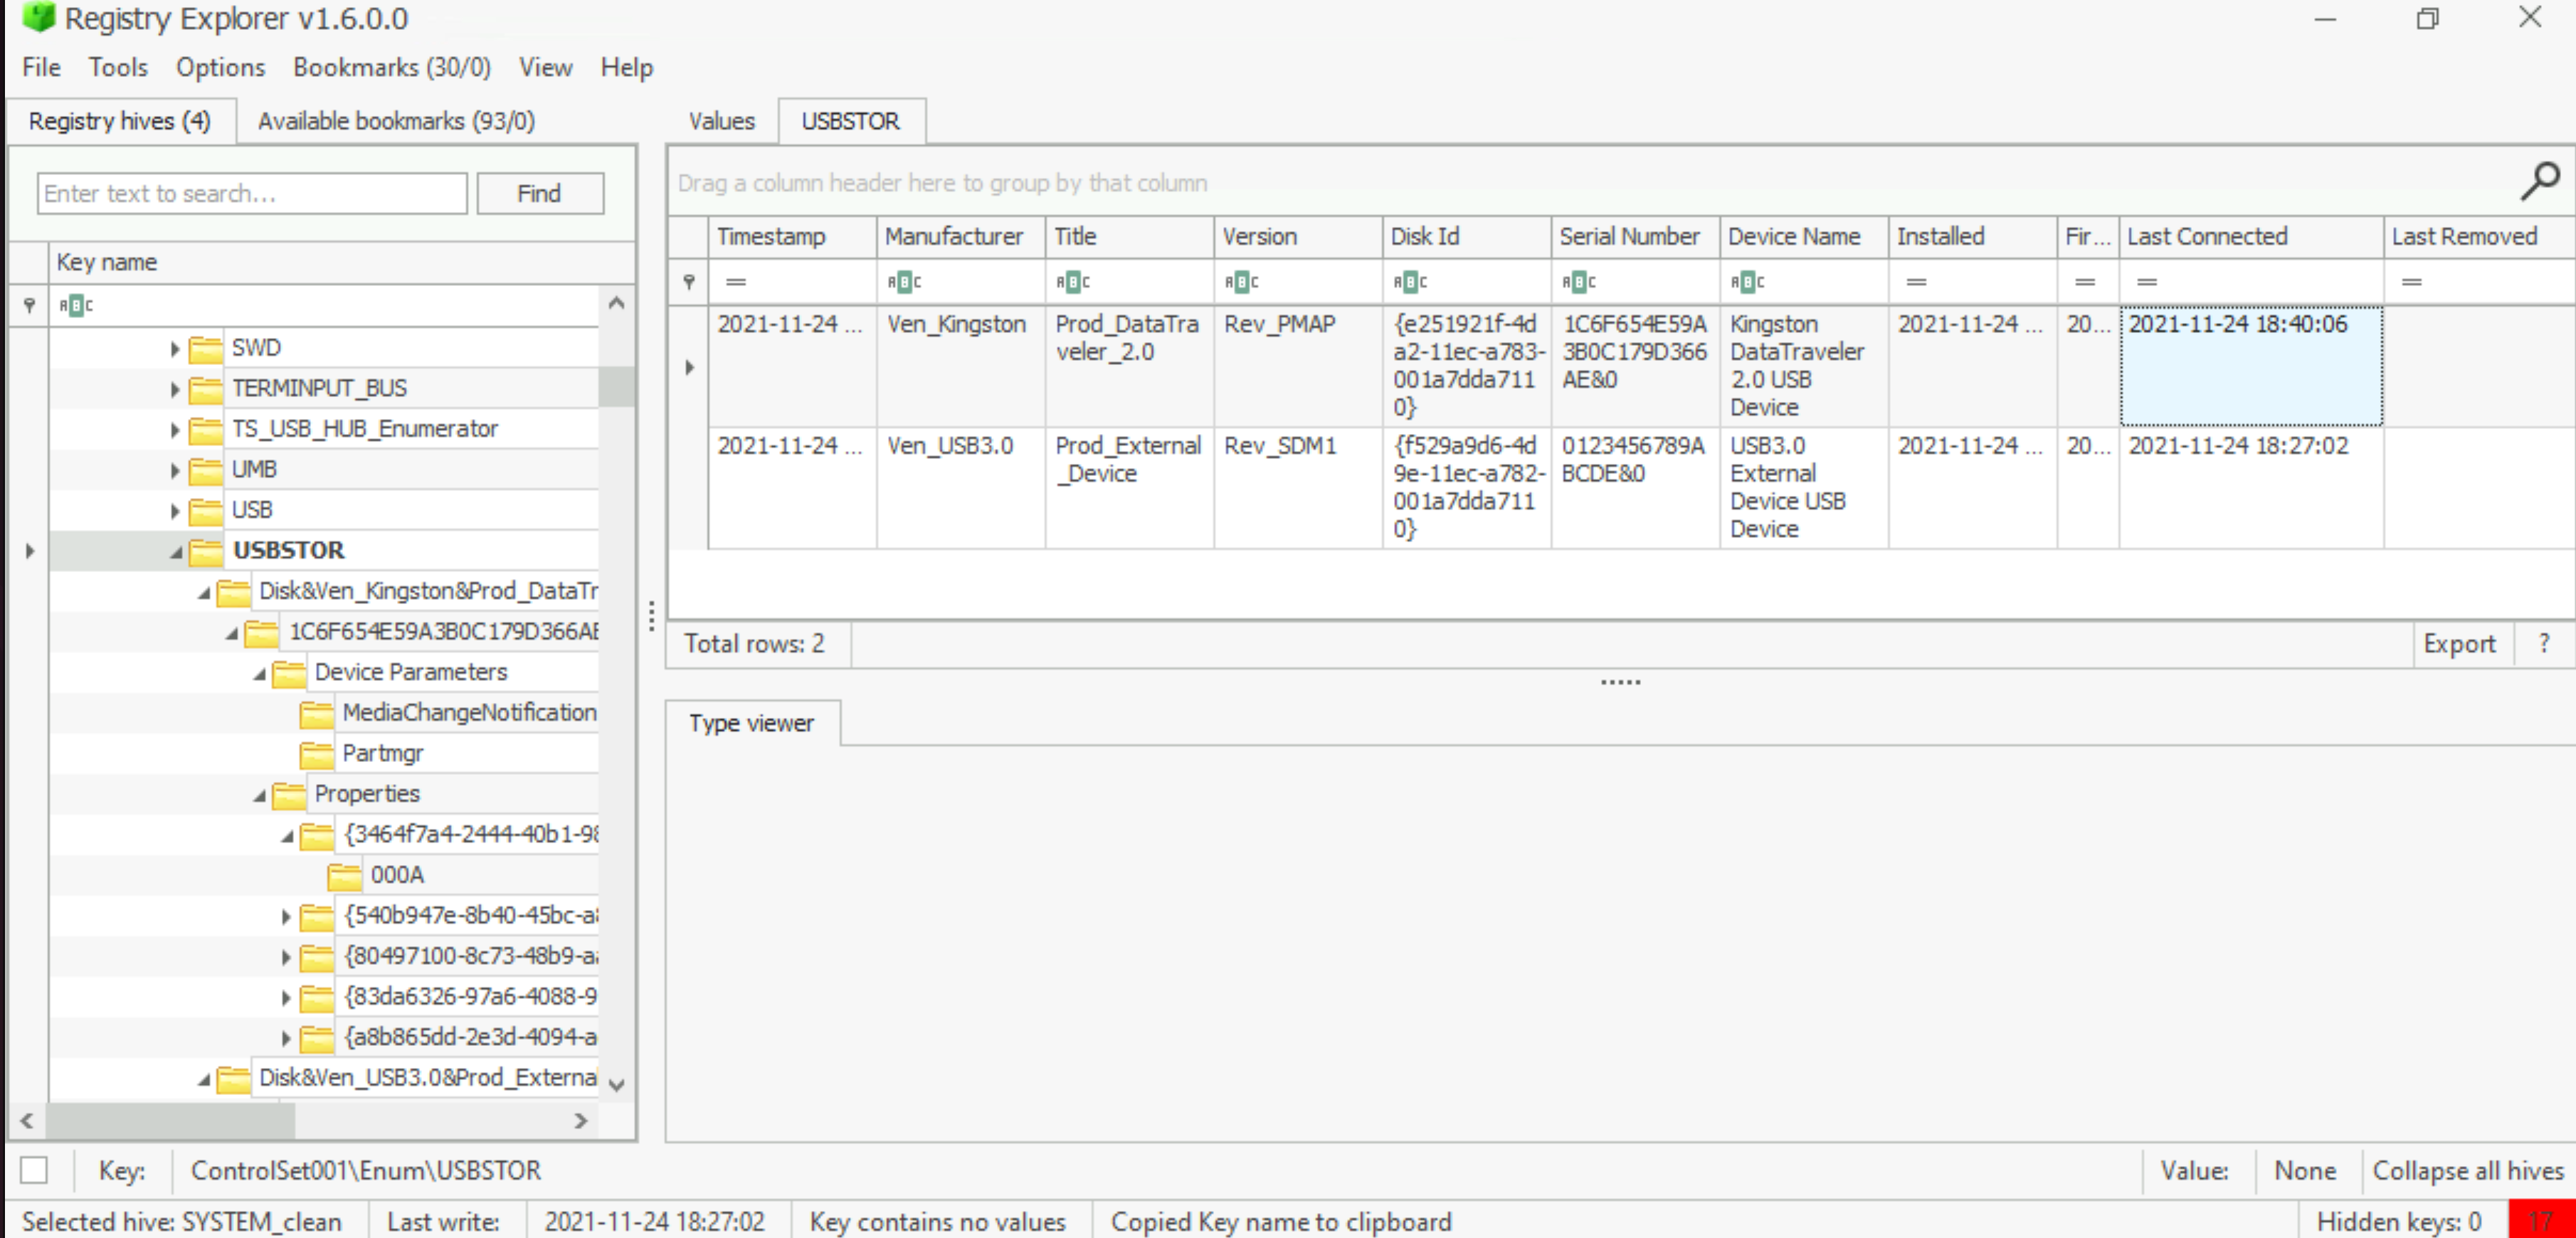The width and height of the screenshot is (2576, 1238).
Task: Click the tree horizontal scrollbar thumb
Action: [x=171, y=1121]
